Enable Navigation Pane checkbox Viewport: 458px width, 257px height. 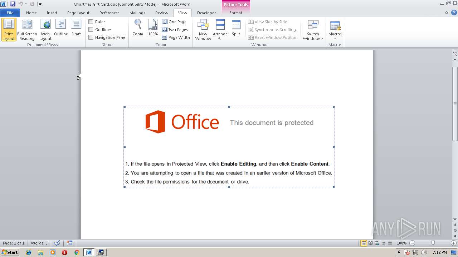click(x=91, y=37)
